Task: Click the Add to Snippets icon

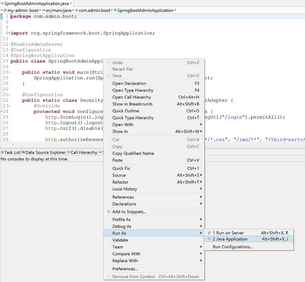Action: [109, 211]
